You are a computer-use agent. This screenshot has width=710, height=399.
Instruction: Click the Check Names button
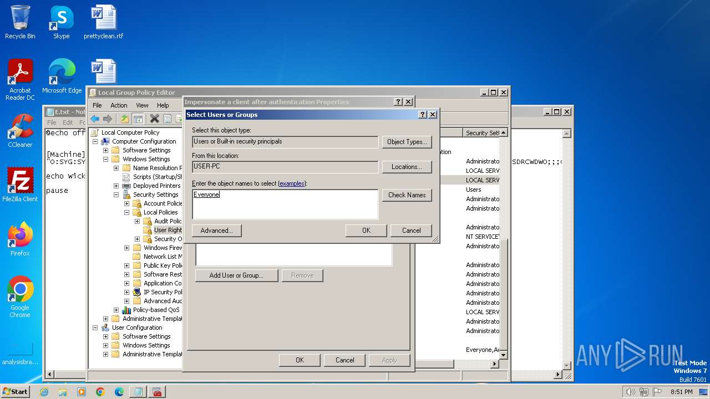407,195
